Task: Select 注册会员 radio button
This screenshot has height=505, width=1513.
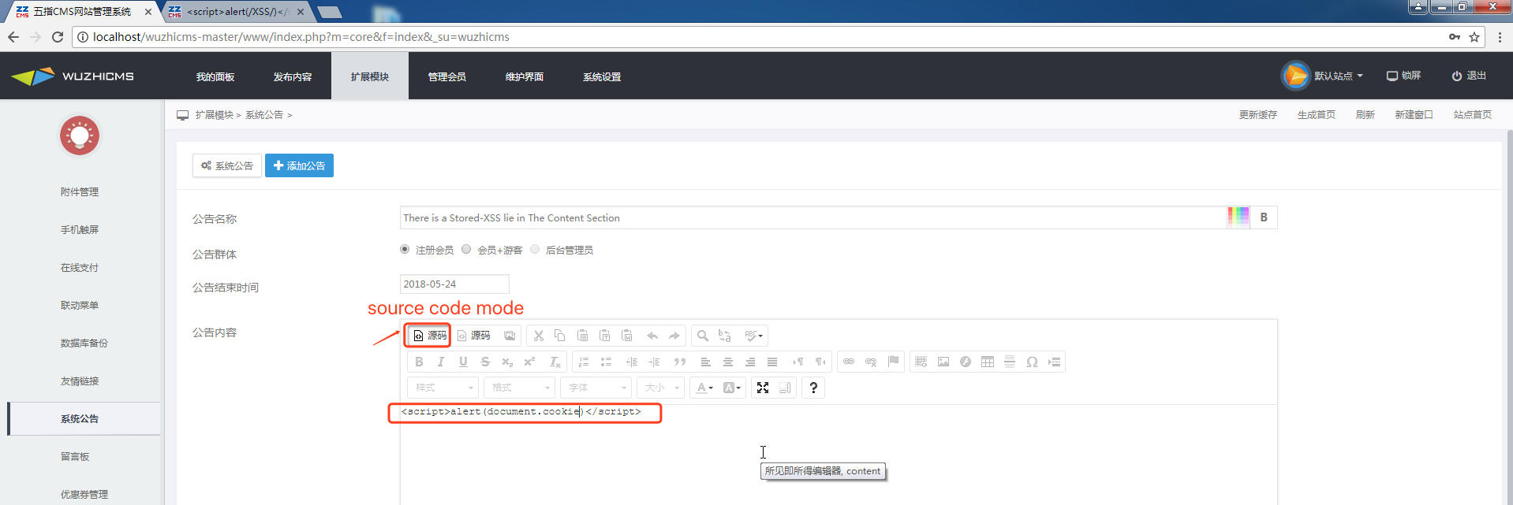Action: (x=405, y=249)
